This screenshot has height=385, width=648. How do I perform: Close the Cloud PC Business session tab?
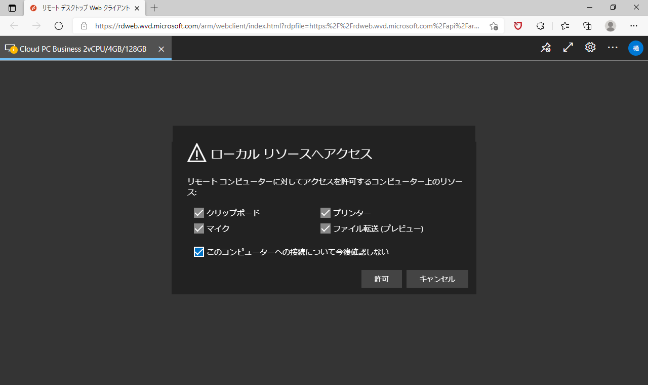161,49
